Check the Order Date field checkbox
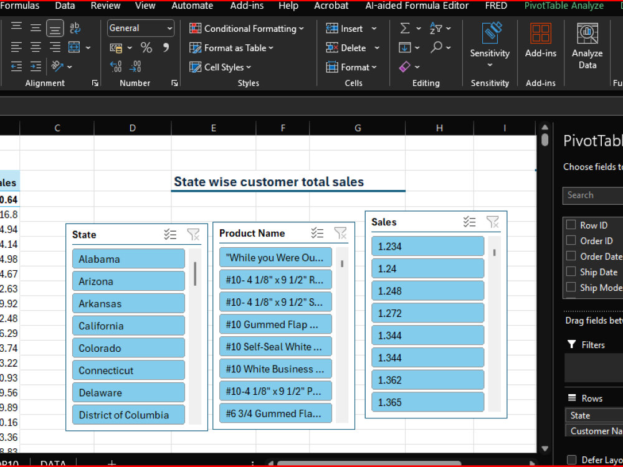 coord(571,257)
